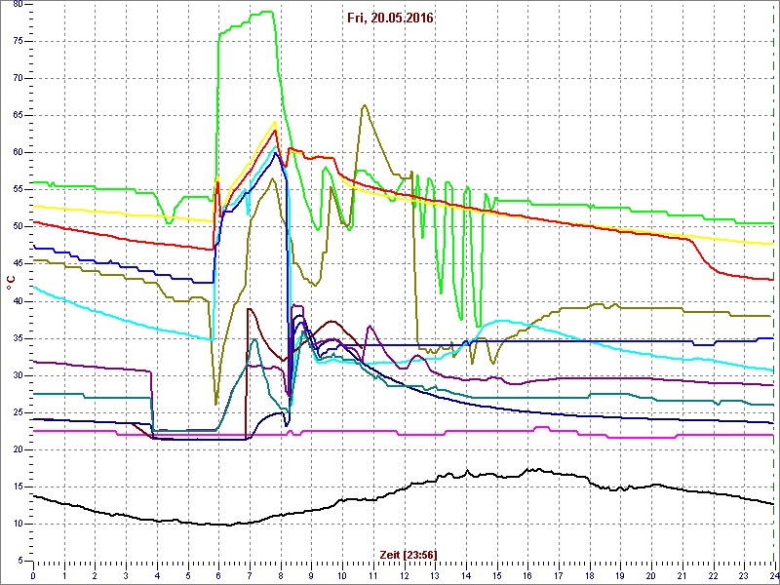Viewport: 780px width, 585px height.
Task: Click the "Zeit [23:56]" time axis label
Action: [408, 555]
